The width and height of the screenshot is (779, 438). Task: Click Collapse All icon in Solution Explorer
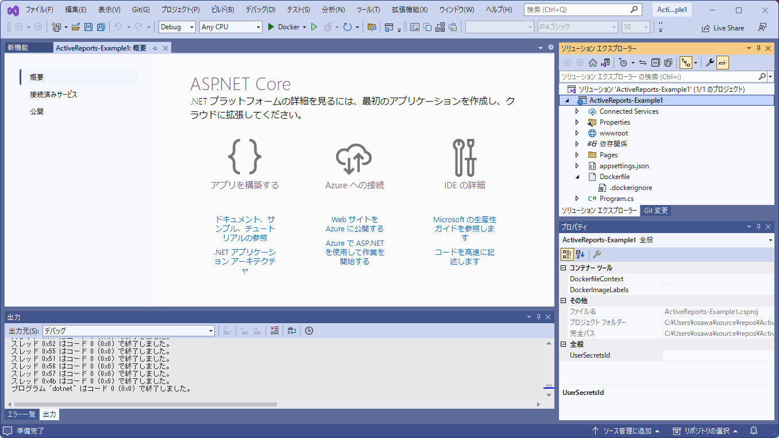(655, 63)
